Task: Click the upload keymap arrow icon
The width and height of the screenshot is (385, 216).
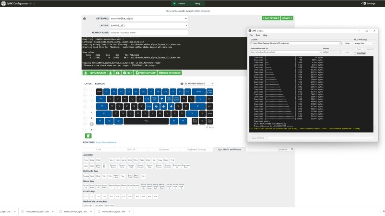Action: [x=110, y=73]
